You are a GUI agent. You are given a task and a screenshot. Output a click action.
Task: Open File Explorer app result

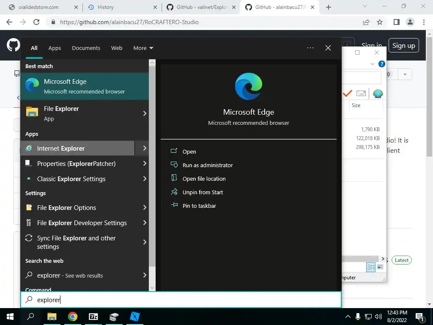78,113
